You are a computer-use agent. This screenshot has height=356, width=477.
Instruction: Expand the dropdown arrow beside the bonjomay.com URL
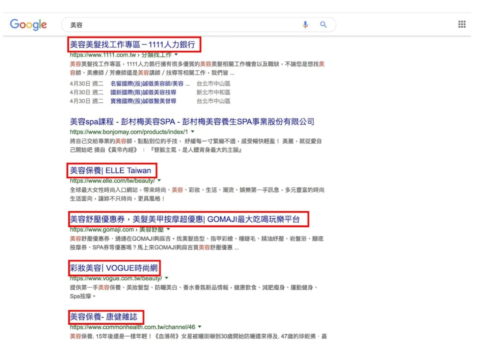193,131
